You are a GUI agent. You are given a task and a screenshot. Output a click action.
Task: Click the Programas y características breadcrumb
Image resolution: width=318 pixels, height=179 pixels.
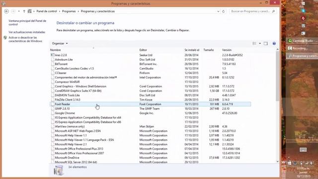point(98,11)
